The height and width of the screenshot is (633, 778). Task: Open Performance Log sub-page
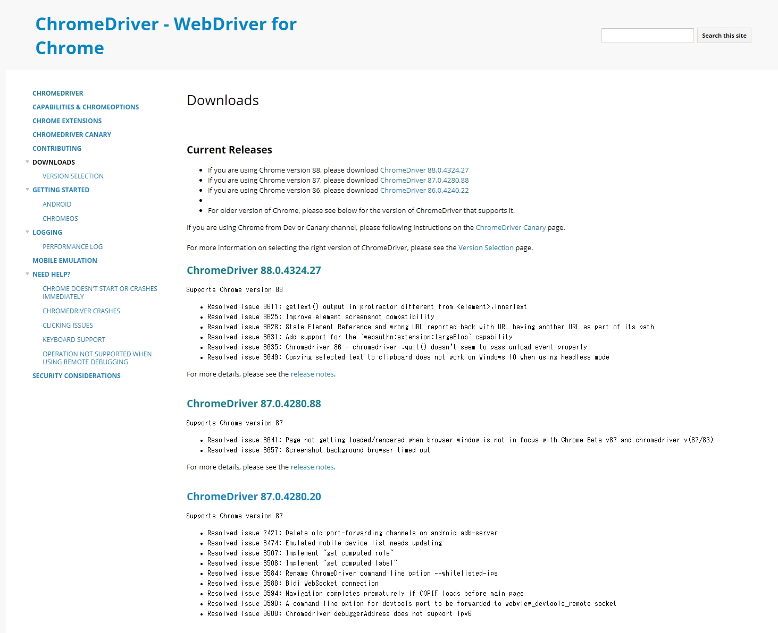(x=72, y=246)
